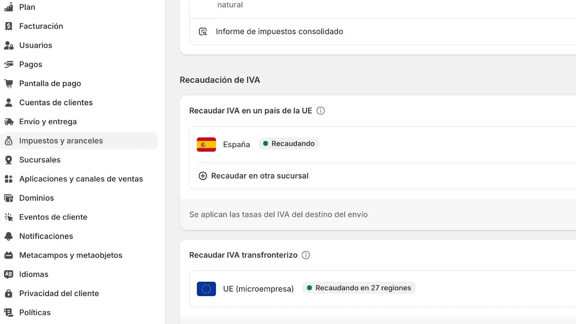This screenshot has width=576, height=324.
Task: Click the Dominios sidebar icon
Action: 8,198
